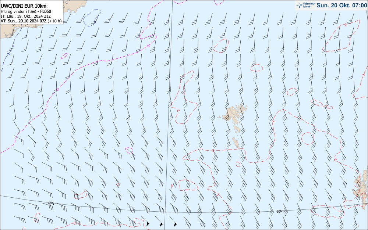This screenshot has width=368, height=230.
Task: Click the 'Sun. 20 Okt. 07:00' timestamp
Action: point(342,5)
